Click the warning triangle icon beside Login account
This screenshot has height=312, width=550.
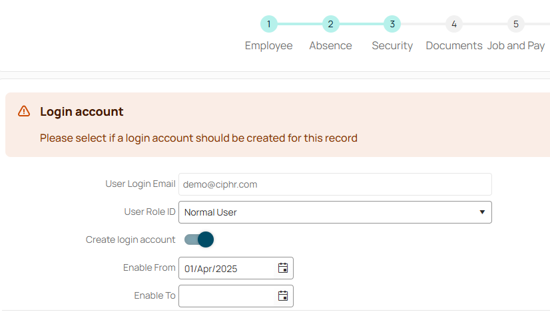tap(24, 111)
